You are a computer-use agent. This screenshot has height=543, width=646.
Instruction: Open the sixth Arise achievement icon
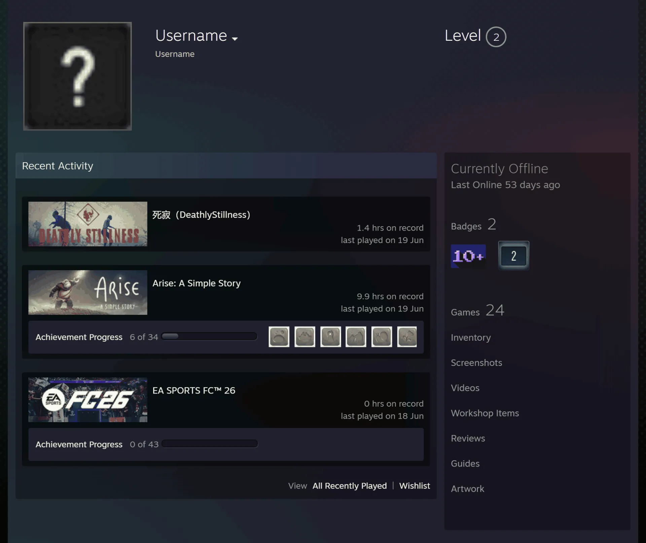coord(407,337)
